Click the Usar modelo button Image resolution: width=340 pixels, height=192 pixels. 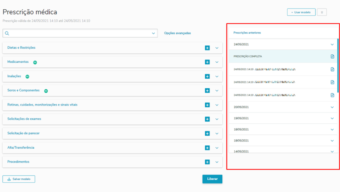pyautogui.click(x=301, y=12)
